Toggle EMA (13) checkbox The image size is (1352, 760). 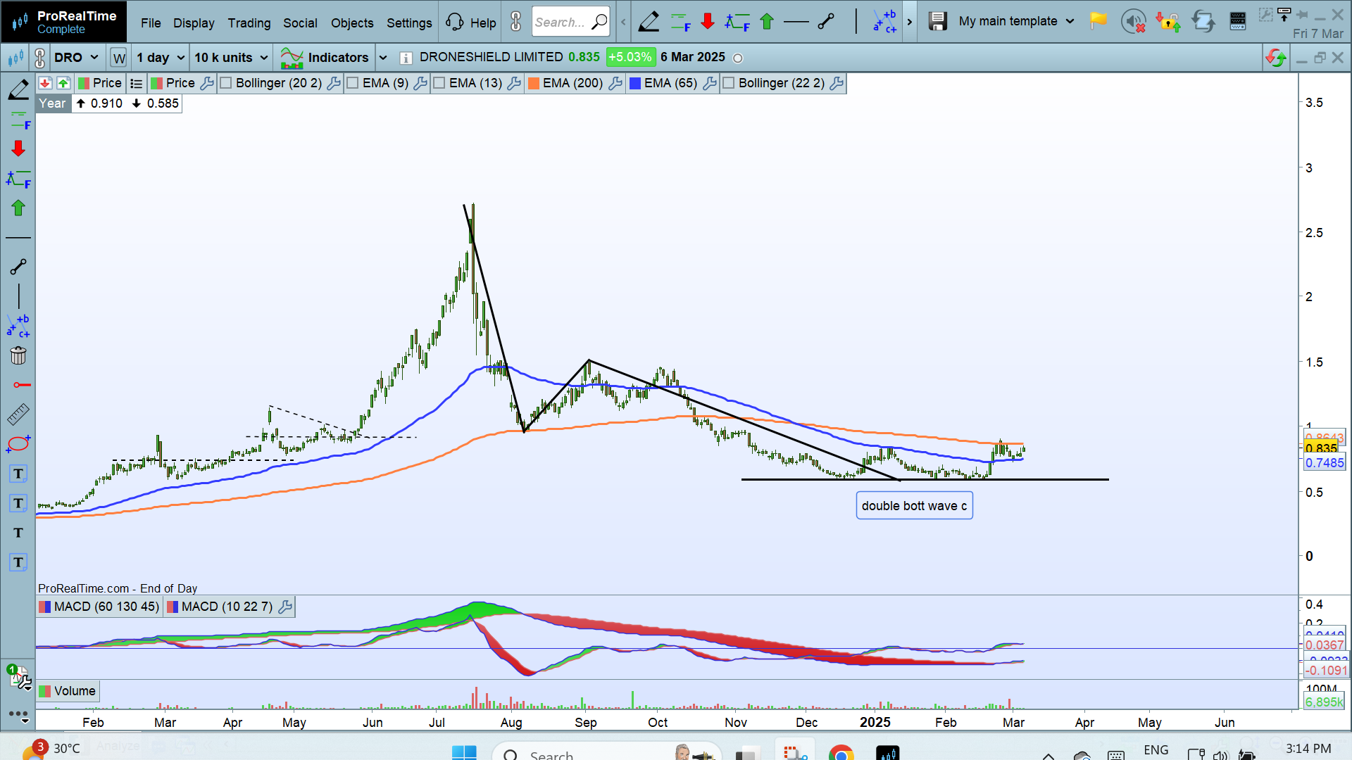(x=439, y=83)
